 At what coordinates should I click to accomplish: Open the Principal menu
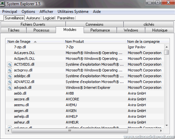pyautogui.click(x=10, y=12)
